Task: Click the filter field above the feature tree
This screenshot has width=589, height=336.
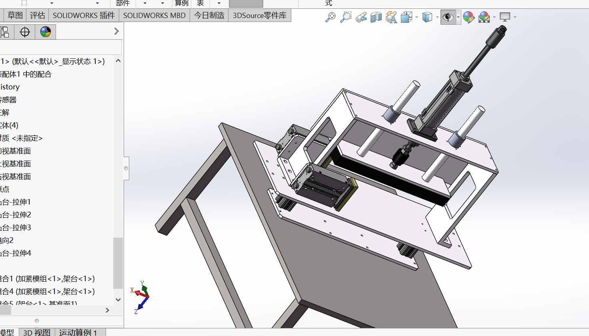Action: 61,47
